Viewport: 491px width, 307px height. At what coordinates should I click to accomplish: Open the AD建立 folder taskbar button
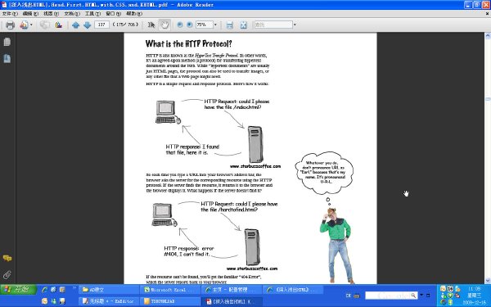click(108, 290)
